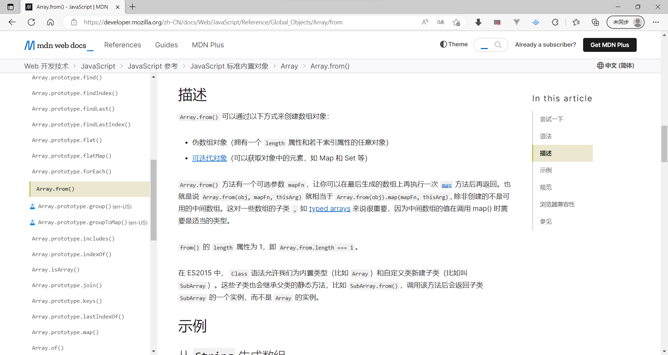Open the MDN Plus menu item
Screen dimensions: 668x355
pyautogui.click(x=208, y=45)
